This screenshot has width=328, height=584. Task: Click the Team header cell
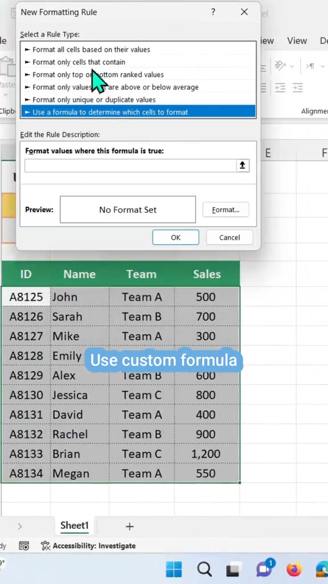pos(142,274)
